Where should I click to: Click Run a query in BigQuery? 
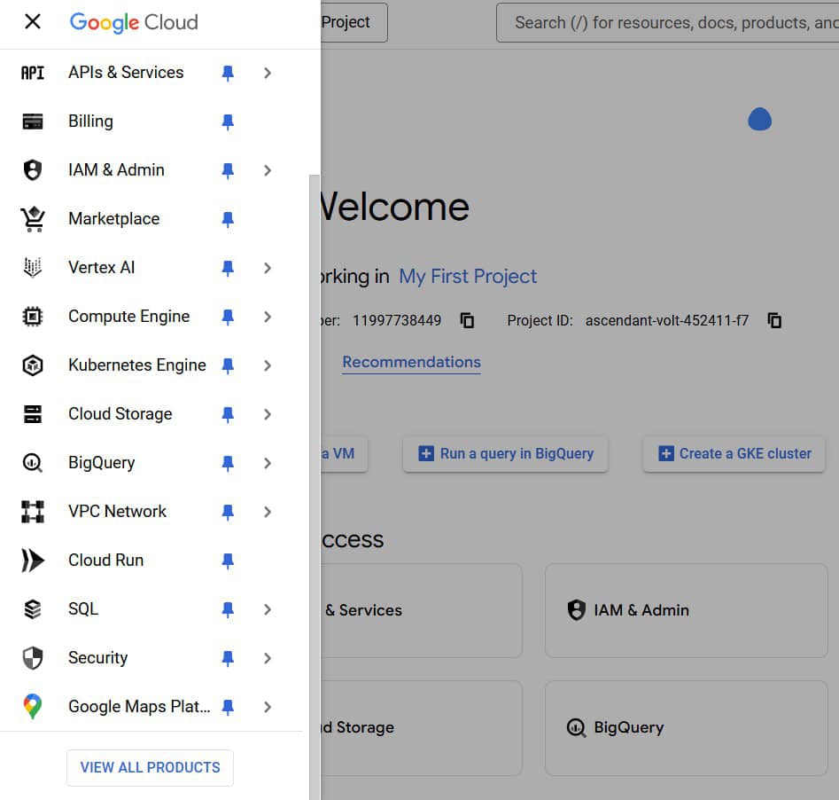tap(506, 454)
